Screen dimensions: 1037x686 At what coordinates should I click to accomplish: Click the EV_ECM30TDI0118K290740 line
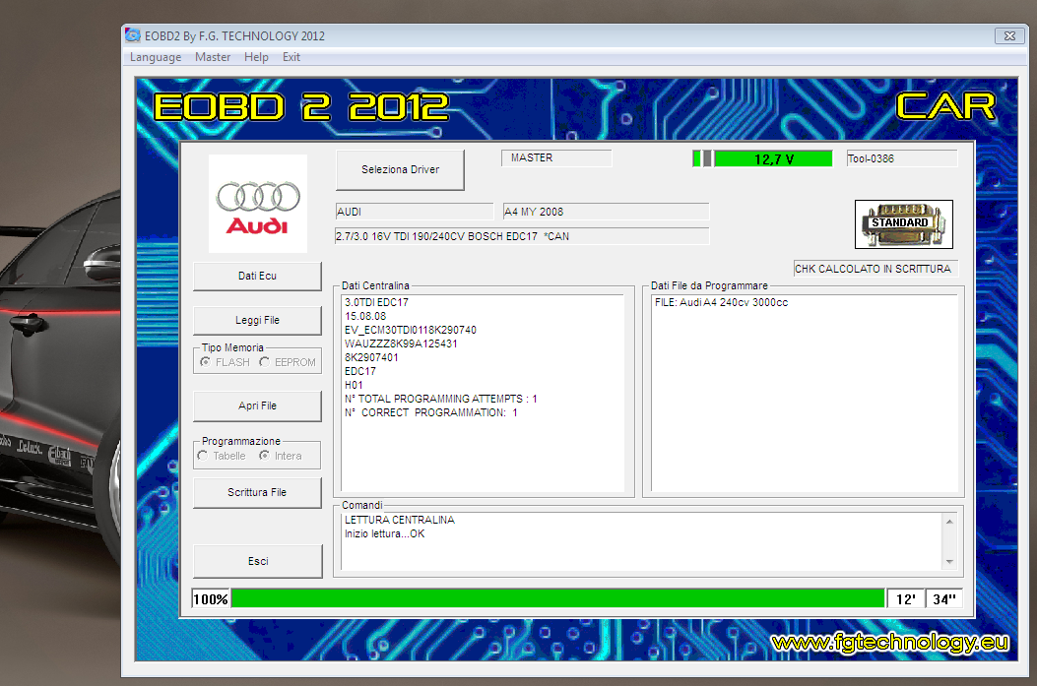click(x=410, y=330)
